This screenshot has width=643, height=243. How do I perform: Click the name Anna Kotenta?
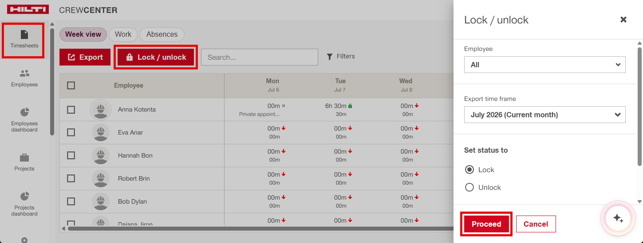137,109
